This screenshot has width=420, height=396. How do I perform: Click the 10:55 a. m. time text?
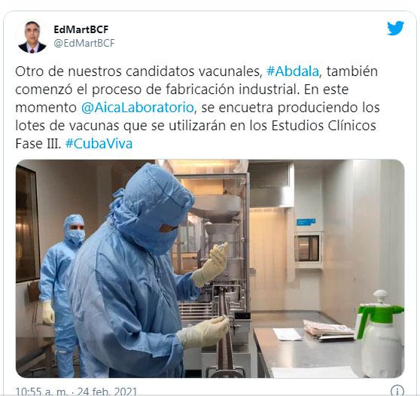tap(42, 391)
